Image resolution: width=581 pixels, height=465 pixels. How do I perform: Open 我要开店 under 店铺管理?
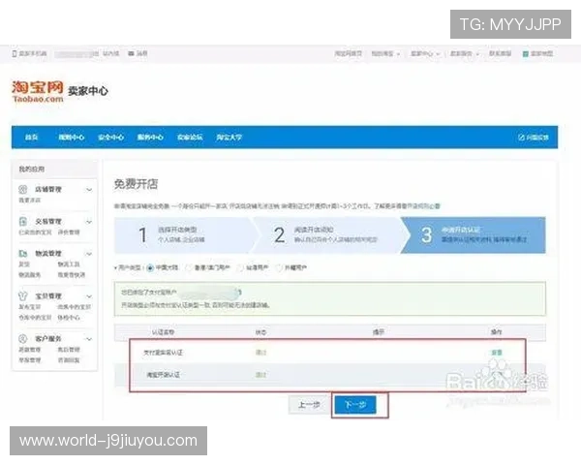30,201
